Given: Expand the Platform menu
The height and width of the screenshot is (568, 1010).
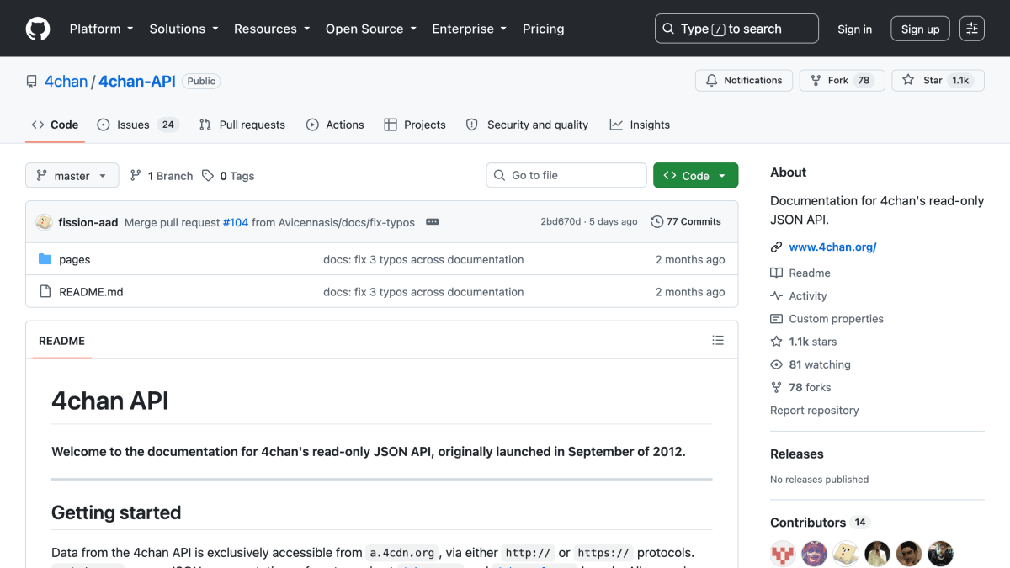Looking at the screenshot, I should [x=101, y=29].
